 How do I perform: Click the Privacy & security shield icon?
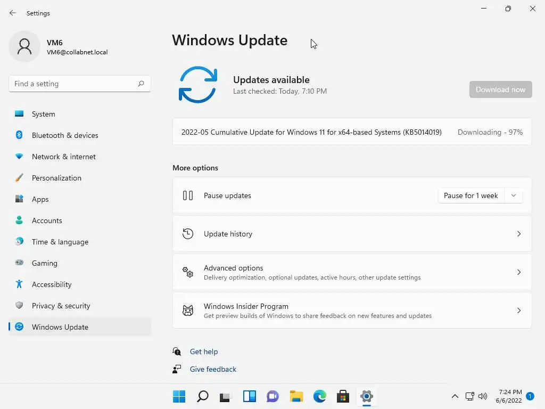click(19, 305)
